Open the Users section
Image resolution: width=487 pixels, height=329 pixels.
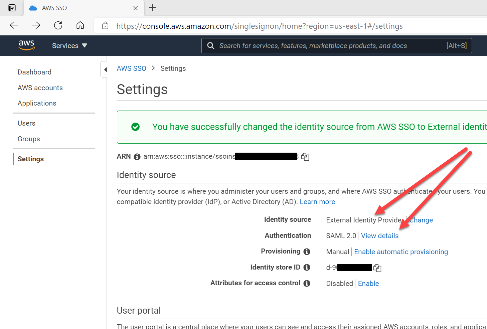(x=26, y=123)
